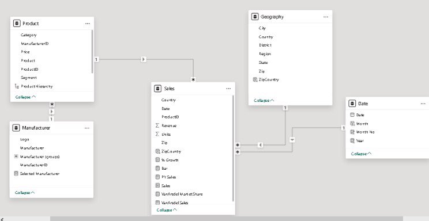Select the Date field in Date table

(360, 115)
